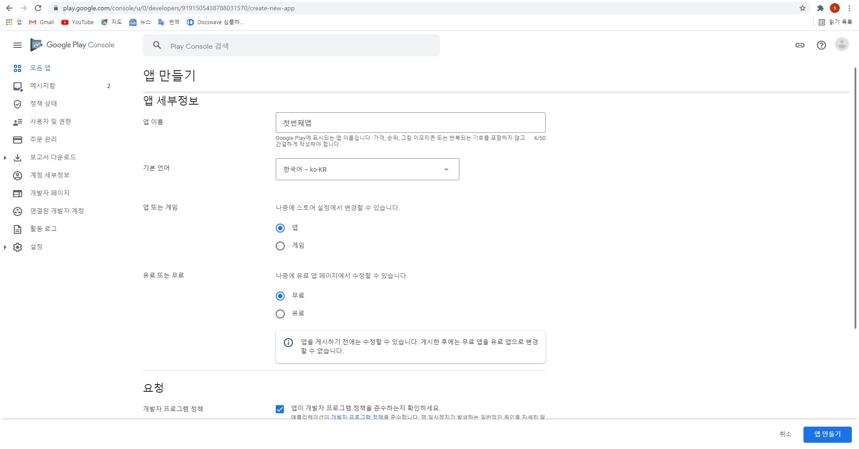This screenshot has height=449, width=859.
Task: Open the 번역 translate bookmark
Action: pos(169,22)
